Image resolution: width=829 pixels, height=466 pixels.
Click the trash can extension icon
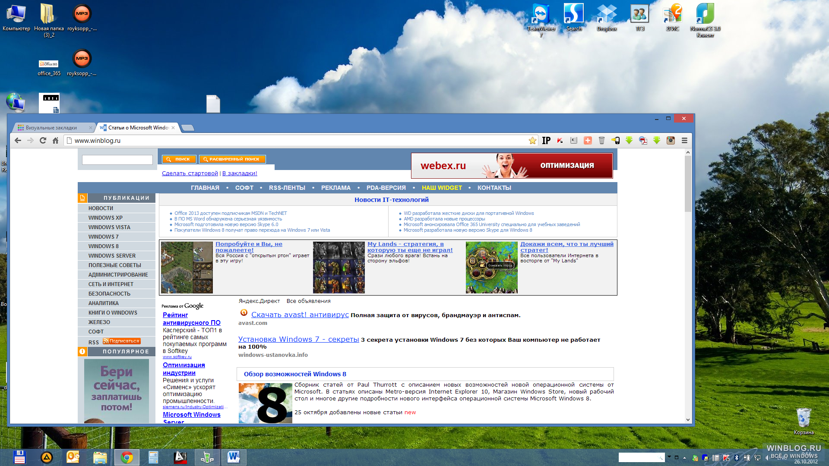point(601,141)
